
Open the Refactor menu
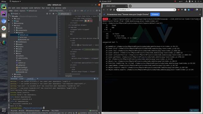[x=37, y=8]
